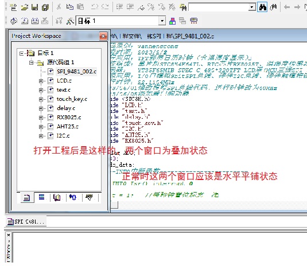Switch to the Functions workspace tab
This screenshot has width=307, height=266.
73,197
